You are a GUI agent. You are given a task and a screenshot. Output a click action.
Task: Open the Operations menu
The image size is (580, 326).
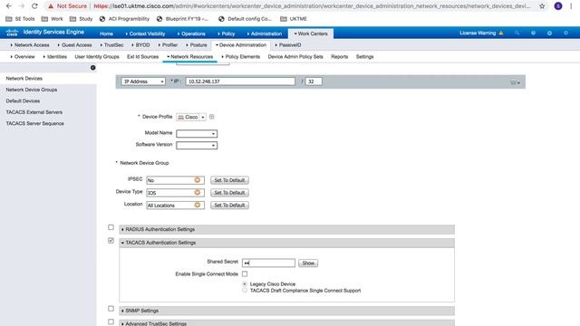tap(191, 34)
